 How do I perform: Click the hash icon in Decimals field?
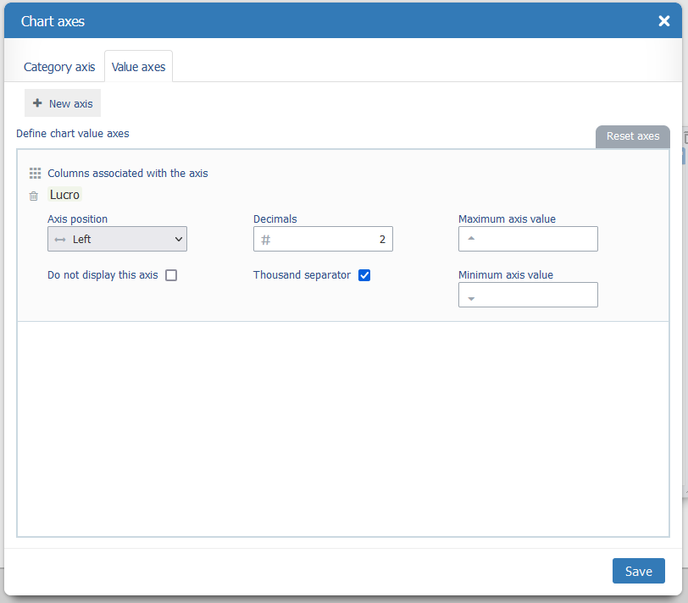coord(265,240)
